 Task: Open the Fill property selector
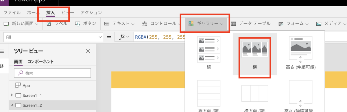[53, 37]
